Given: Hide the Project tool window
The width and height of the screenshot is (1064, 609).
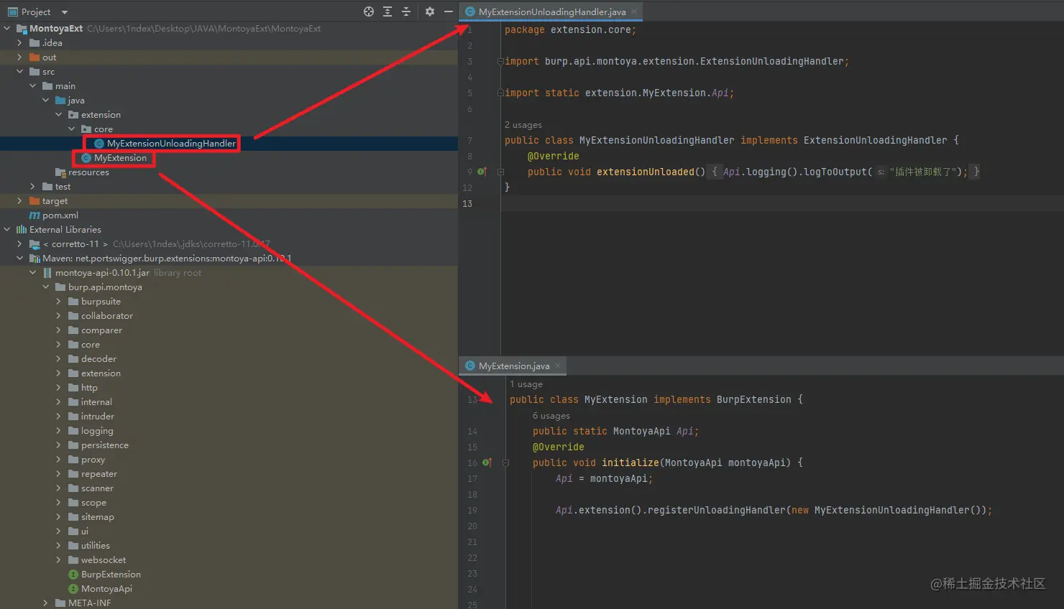Looking at the screenshot, I should pos(448,11).
